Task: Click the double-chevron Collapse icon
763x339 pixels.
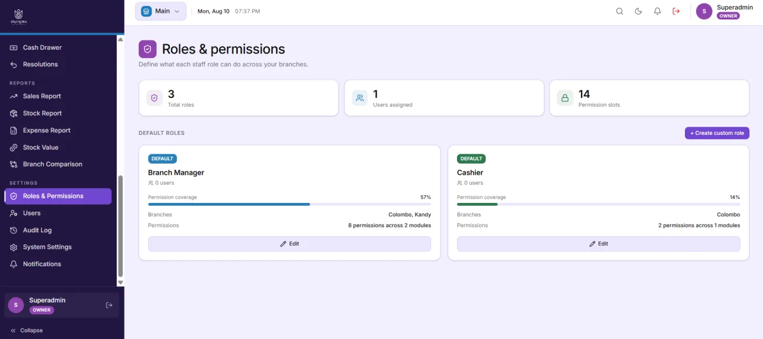Action: coord(13,330)
